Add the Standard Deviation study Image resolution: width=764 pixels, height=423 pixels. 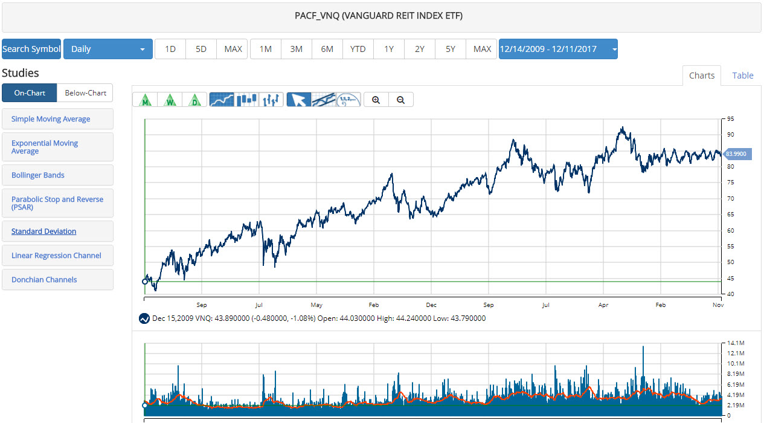point(57,231)
